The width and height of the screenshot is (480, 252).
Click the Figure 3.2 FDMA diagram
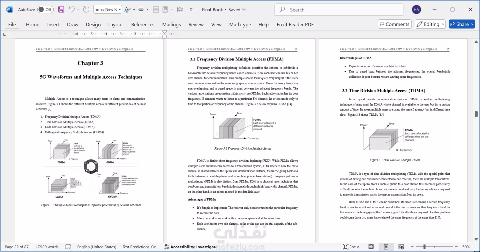[x=243, y=126]
